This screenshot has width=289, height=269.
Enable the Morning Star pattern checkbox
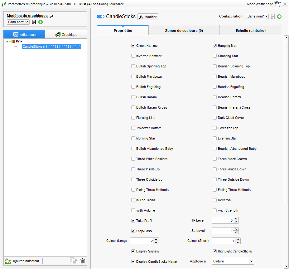pos(133,138)
